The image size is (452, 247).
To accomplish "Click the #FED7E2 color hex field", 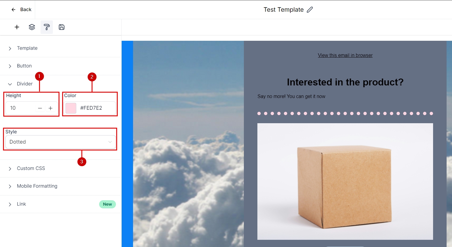I will (x=96, y=108).
